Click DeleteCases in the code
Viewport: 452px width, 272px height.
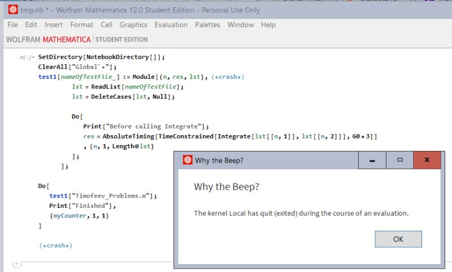tap(111, 96)
